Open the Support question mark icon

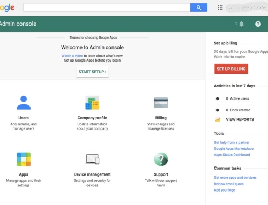[x=161, y=159]
